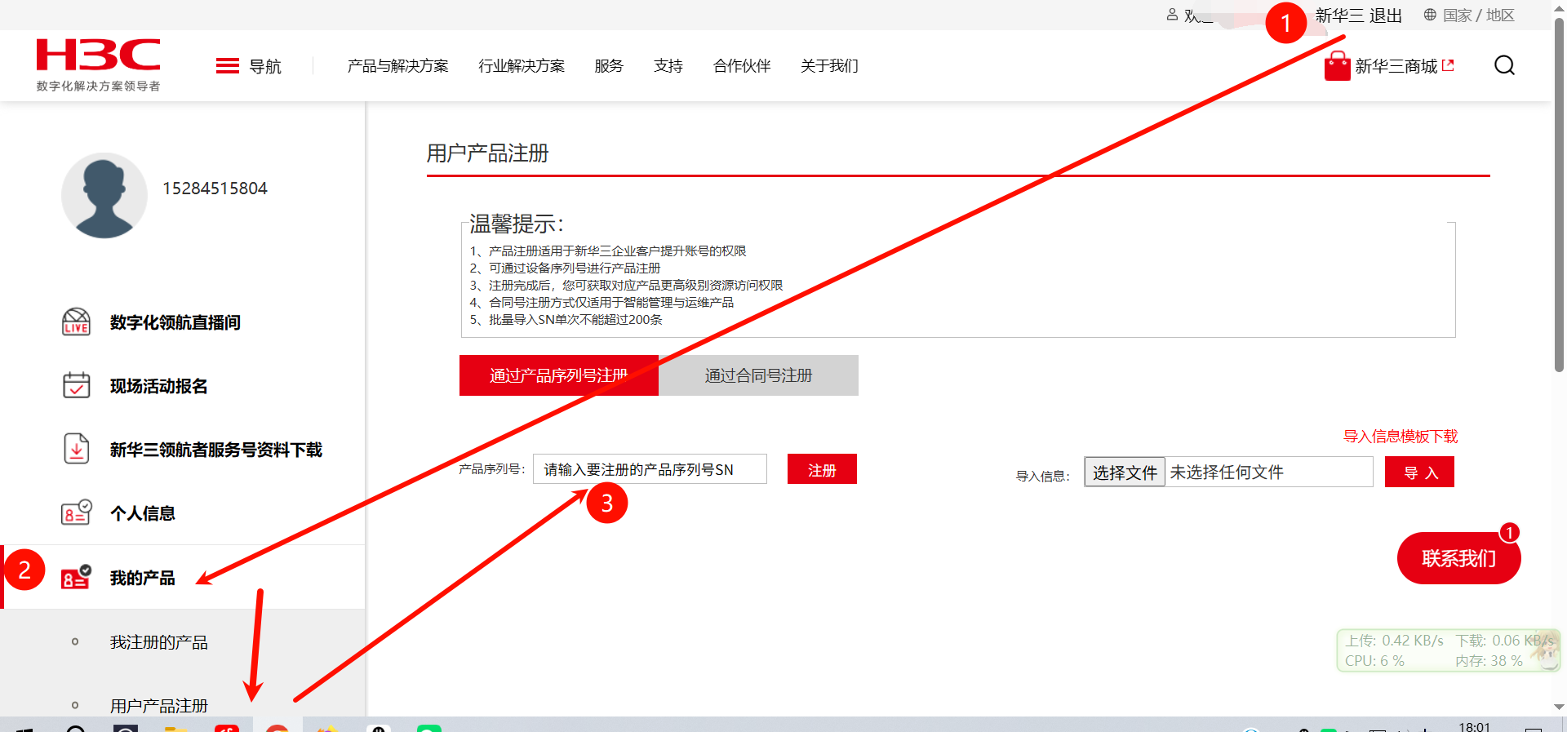The width and height of the screenshot is (1567, 732).
Task: Switch to the 通过合同号注册 tab
Action: (759, 375)
